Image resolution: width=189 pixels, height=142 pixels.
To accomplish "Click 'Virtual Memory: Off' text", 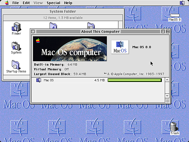I will (x=51, y=69).
